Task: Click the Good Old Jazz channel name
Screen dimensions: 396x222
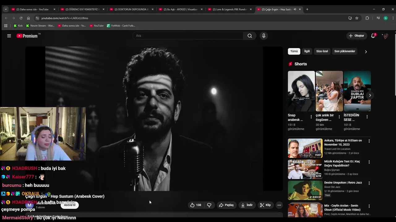Action: click(x=332, y=187)
